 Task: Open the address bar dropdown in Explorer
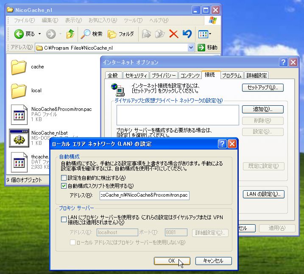(191, 48)
